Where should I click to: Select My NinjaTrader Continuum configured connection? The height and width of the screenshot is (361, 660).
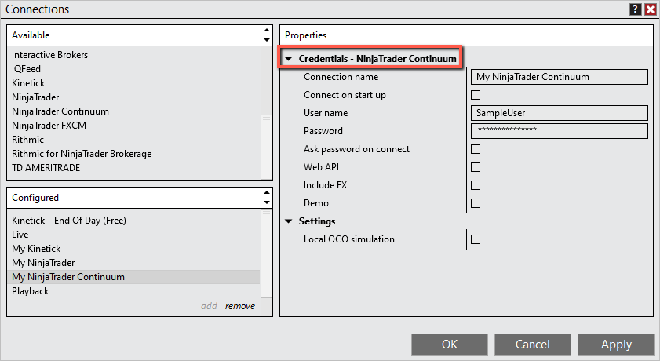tap(134, 277)
